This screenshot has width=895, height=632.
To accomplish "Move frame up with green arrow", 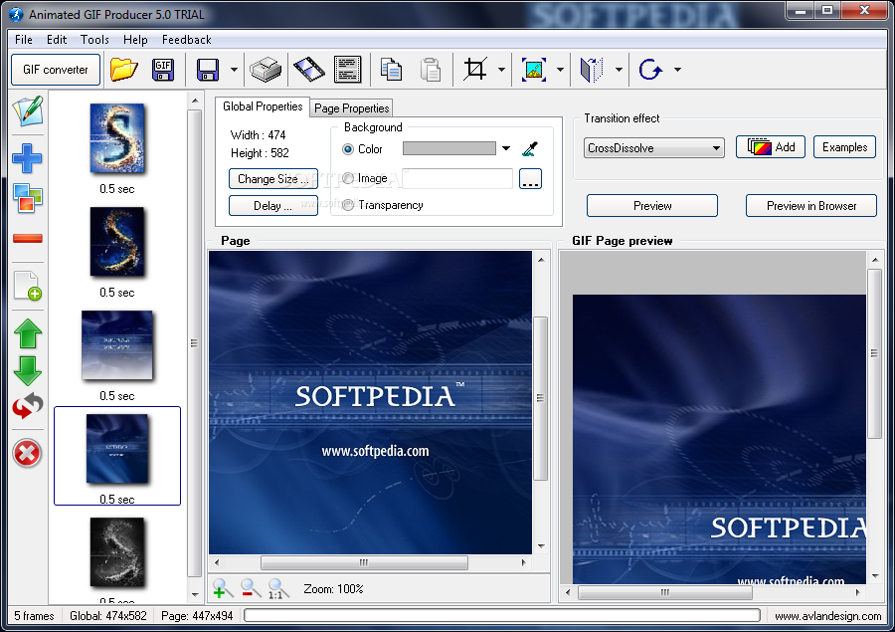I will tap(28, 333).
